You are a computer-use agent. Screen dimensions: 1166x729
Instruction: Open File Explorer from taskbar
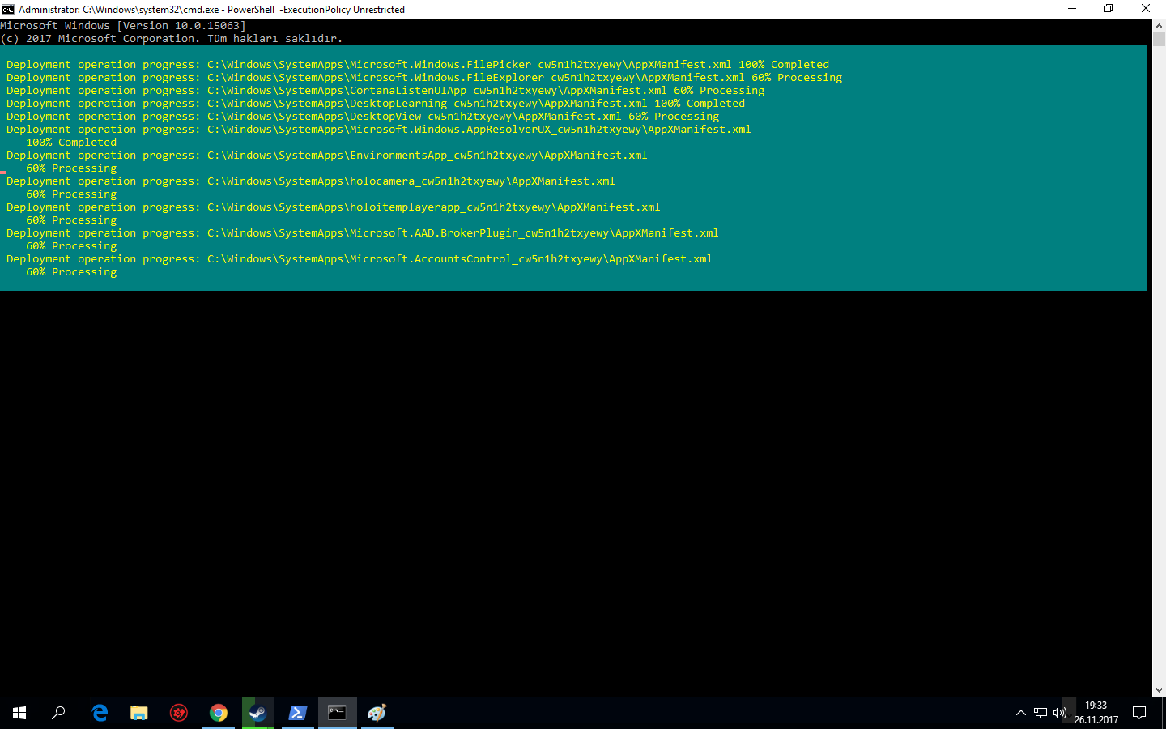(x=139, y=713)
